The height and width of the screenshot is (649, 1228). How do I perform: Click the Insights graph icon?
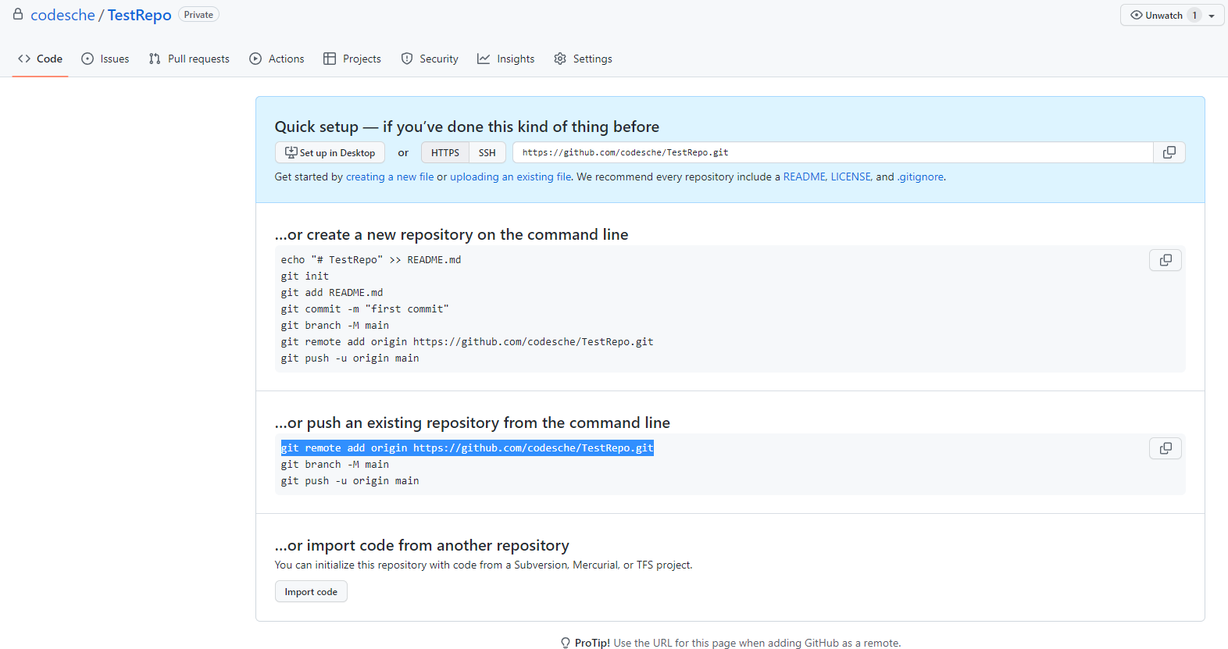coord(484,59)
